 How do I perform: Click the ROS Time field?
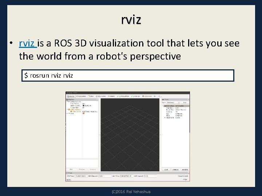tap(81, 176)
